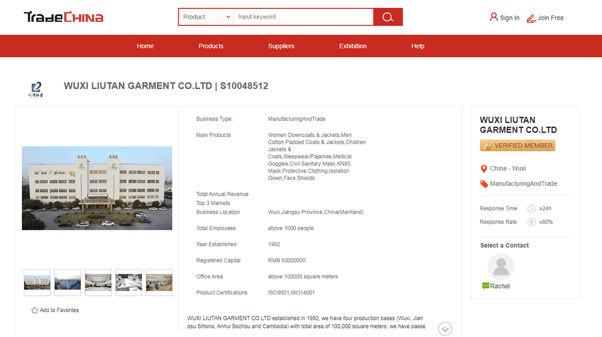Screen dimensions: 602x337
Task: Click the Sign In person icon
Action: pos(493,17)
